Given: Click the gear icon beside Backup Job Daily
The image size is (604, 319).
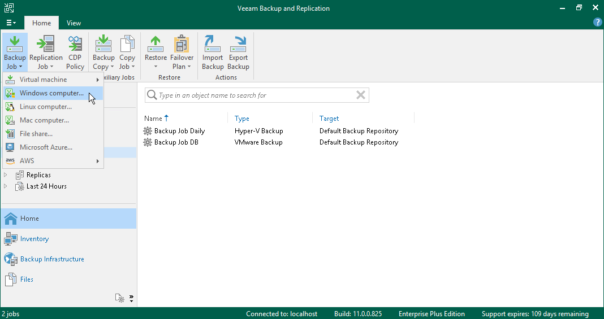Looking at the screenshot, I should click(148, 130).
